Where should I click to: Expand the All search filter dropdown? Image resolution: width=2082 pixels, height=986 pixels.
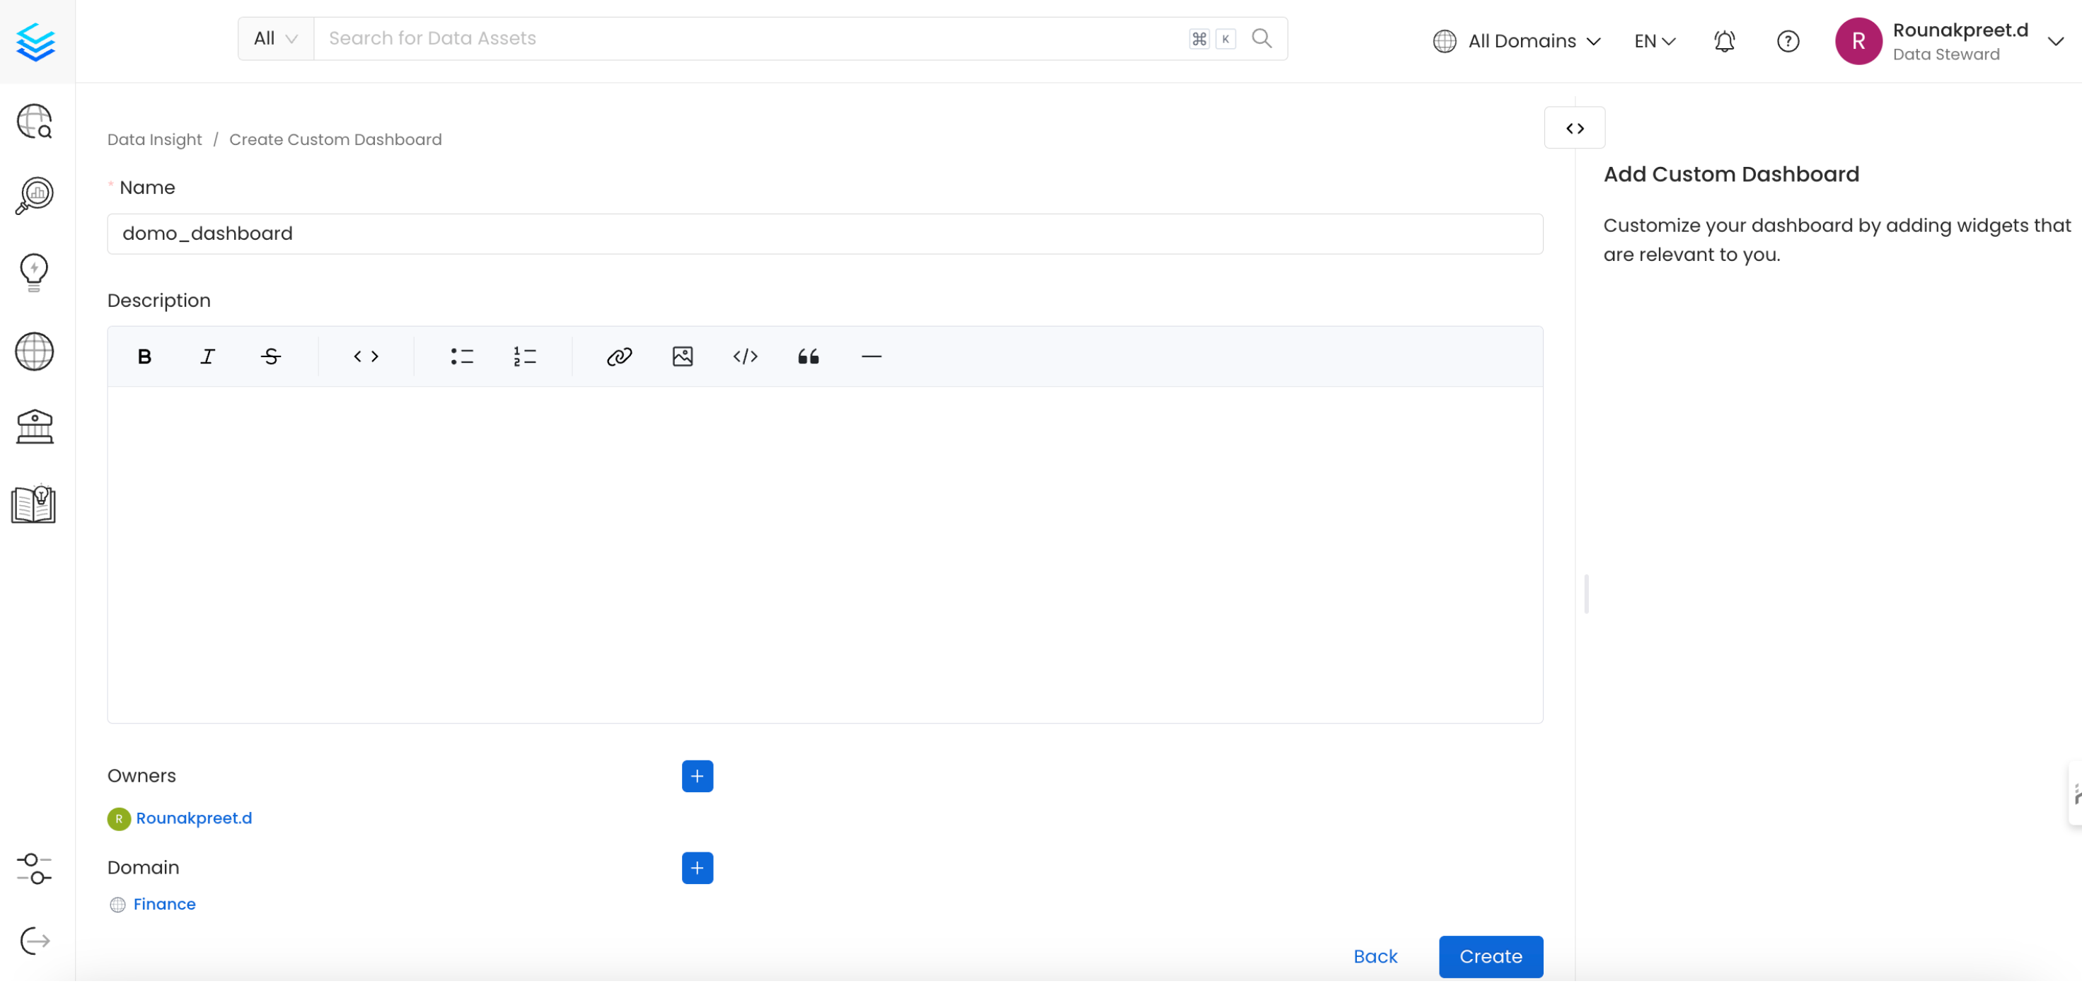tap(274, 37)
